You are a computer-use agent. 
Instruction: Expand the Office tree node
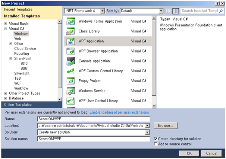[11, 44]
